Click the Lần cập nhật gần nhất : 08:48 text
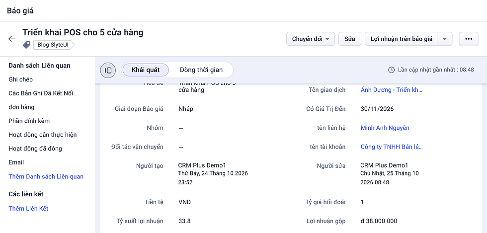 point(436,70)
